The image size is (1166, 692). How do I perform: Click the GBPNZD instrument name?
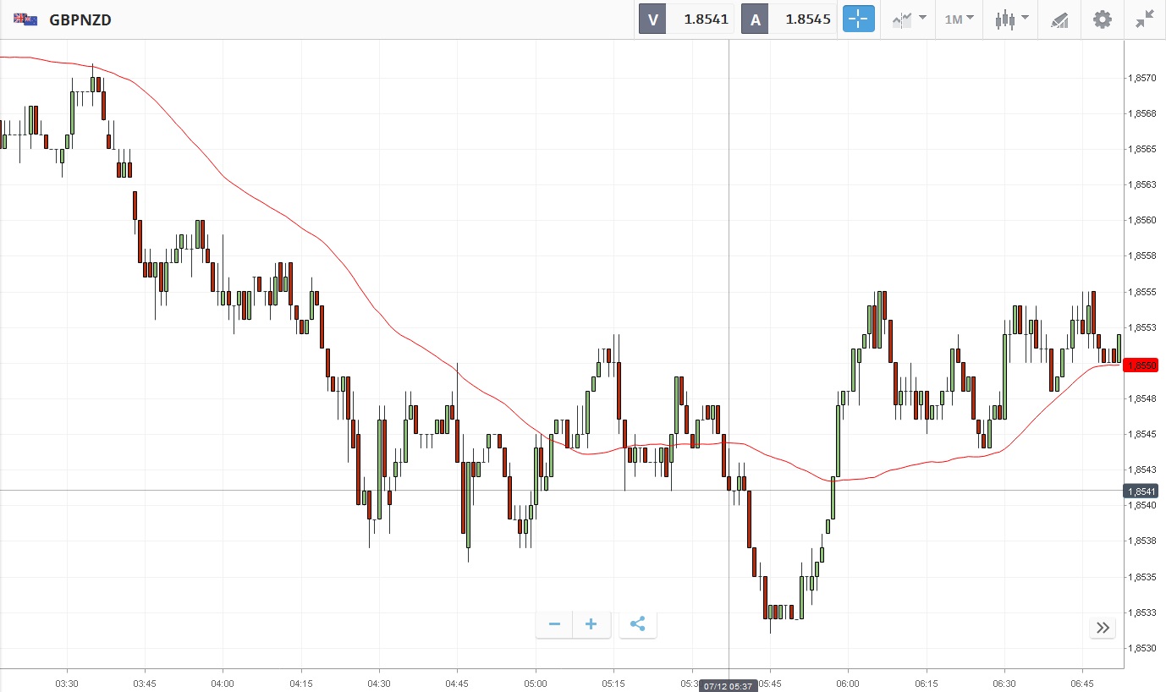80,19
